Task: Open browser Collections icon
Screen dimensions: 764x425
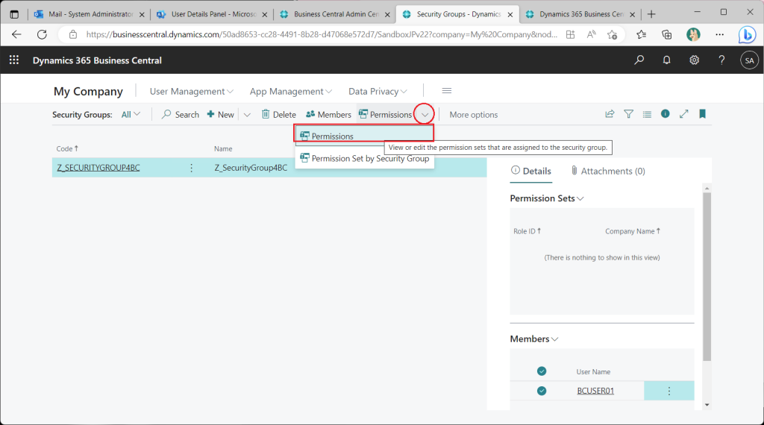Action: [666, 34]
